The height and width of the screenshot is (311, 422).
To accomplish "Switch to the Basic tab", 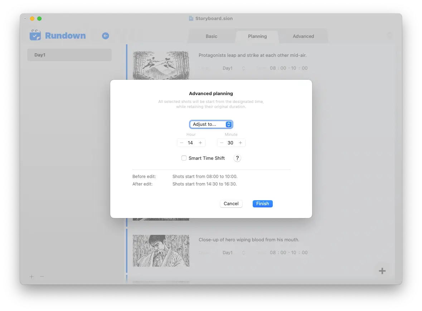I will click(211, 36).
